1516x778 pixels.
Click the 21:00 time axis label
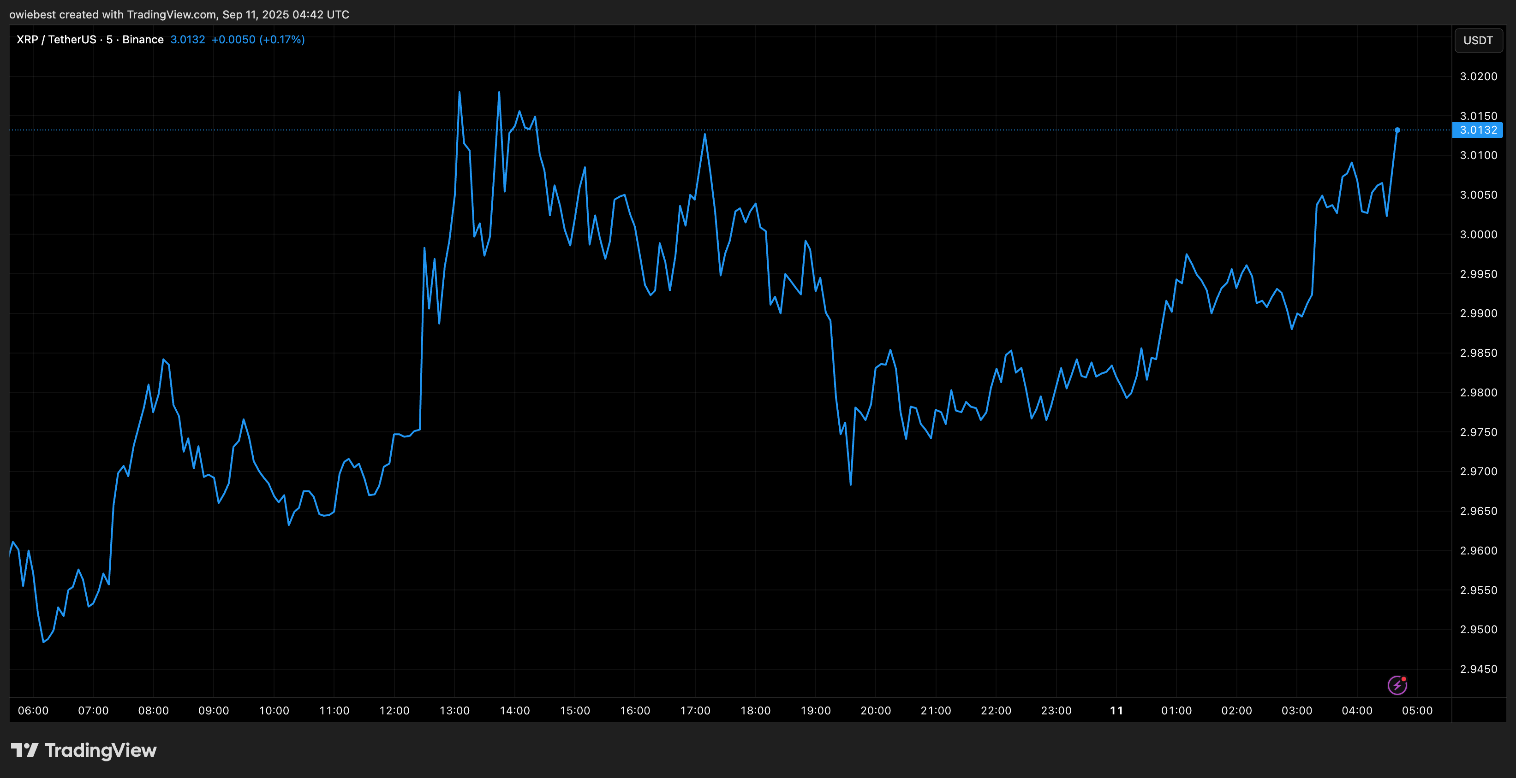[936, 710]
